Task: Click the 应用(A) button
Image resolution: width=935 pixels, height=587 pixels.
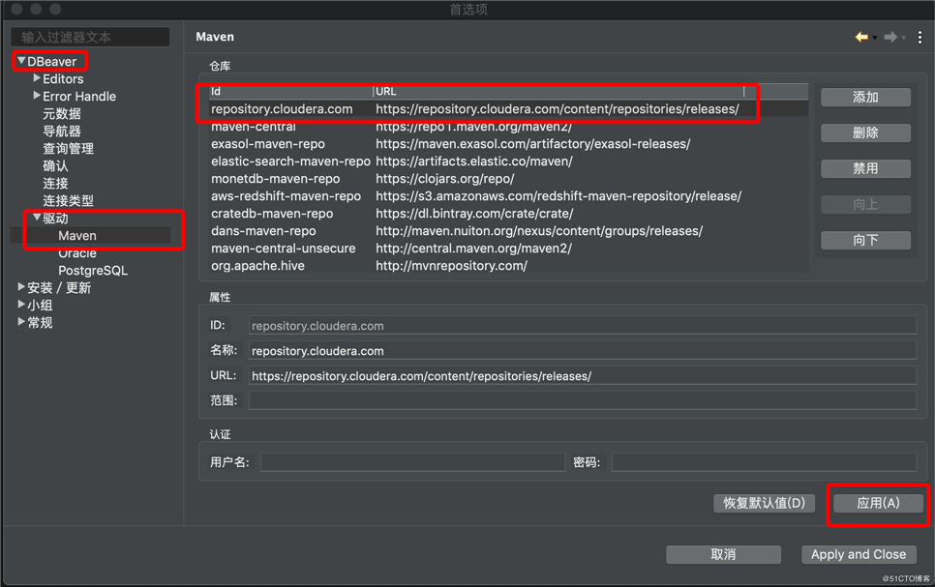Action: tap(878, 503)
